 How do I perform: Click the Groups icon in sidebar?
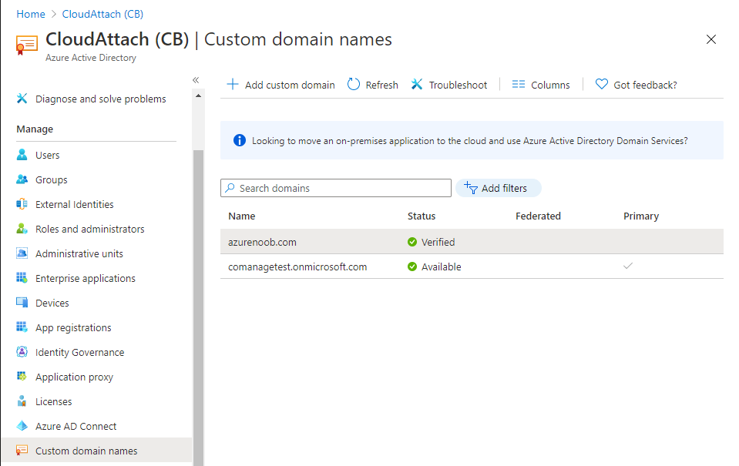[22, 179]
